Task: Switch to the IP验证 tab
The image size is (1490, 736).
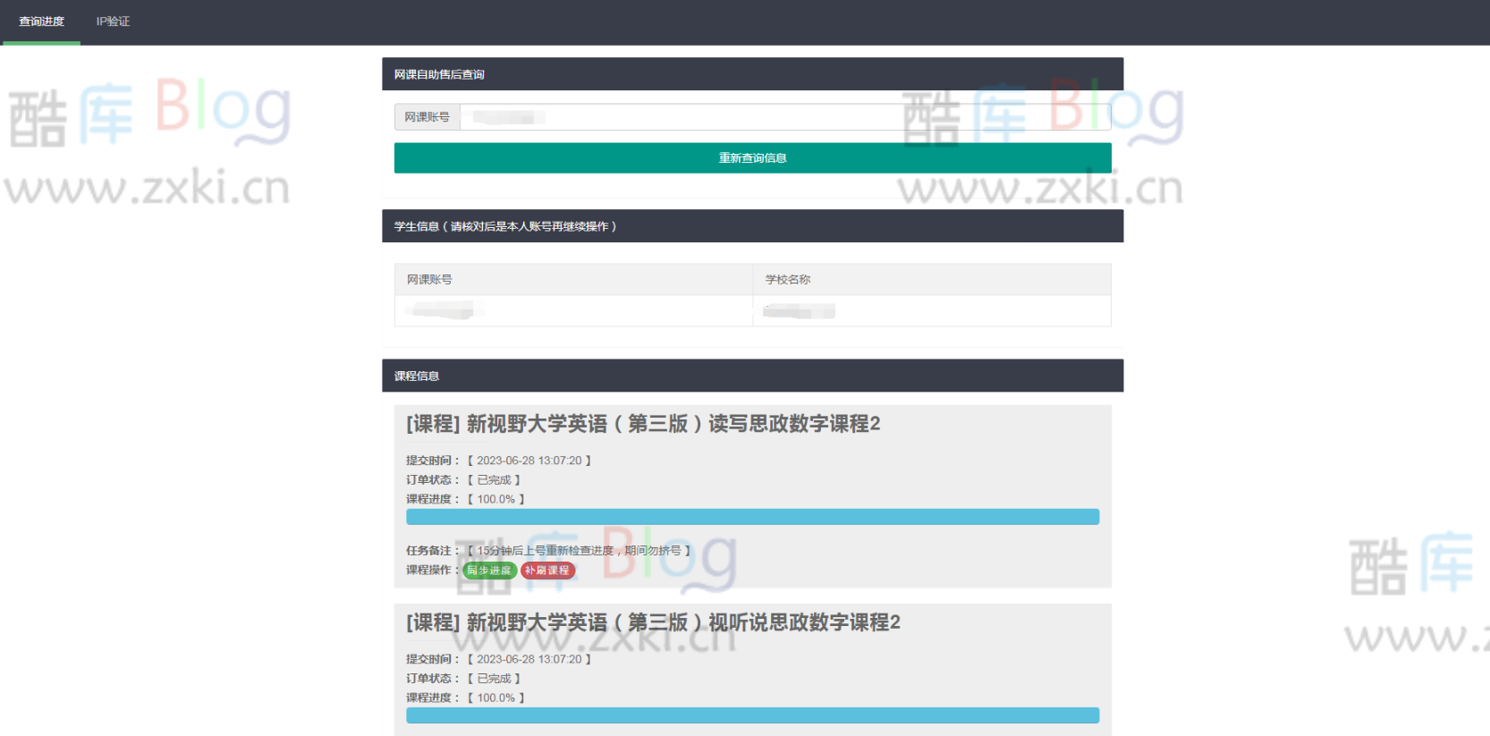Action: pos(113,21)
